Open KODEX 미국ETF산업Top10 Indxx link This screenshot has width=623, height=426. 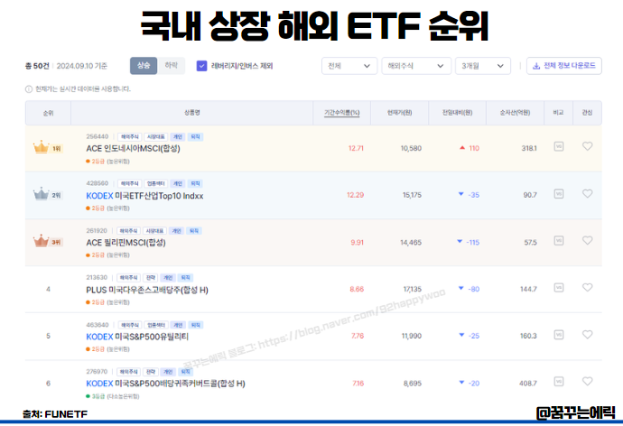click(x=144, y=196)
